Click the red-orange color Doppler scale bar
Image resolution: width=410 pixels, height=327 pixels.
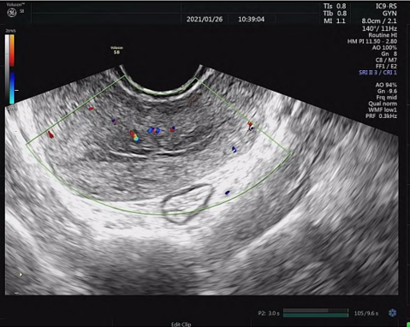pos(12,51)
